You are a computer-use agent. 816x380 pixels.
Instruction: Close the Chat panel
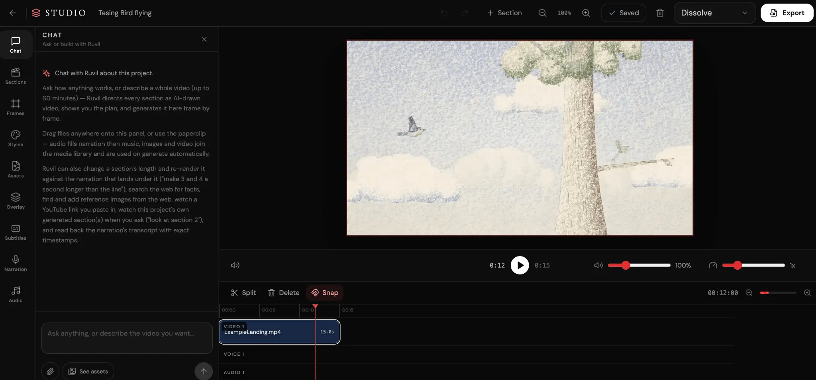(x=204, y=39)
